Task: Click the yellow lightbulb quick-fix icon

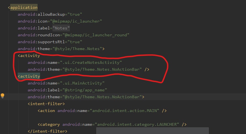Action: pos(2,96)
